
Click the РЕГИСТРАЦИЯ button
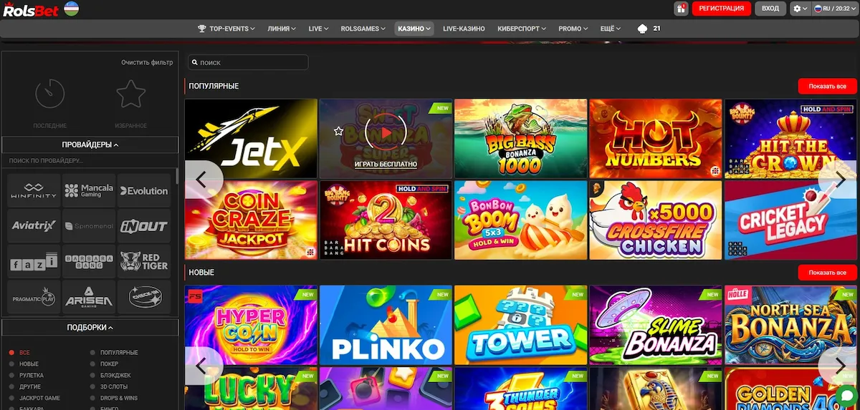[x=721, y=9]
